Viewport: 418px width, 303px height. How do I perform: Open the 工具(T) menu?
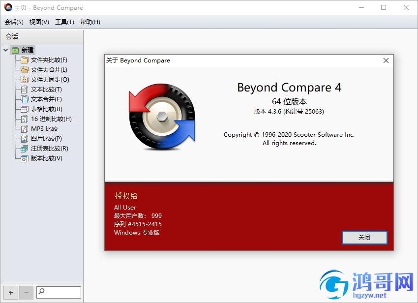point(64,22)
